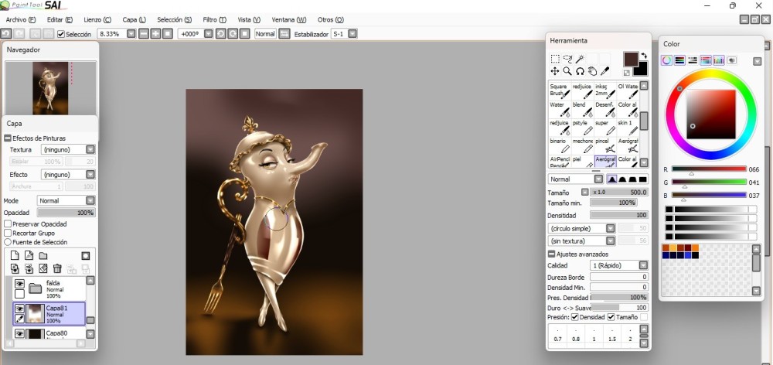This screenshot has height=365, width=773.
Task: Clear the layer with eraser icon
Action: pyautogui.click(x=43, y=268)
